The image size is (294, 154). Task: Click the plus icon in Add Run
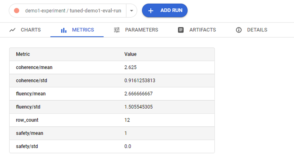click(x=151, y=11)
